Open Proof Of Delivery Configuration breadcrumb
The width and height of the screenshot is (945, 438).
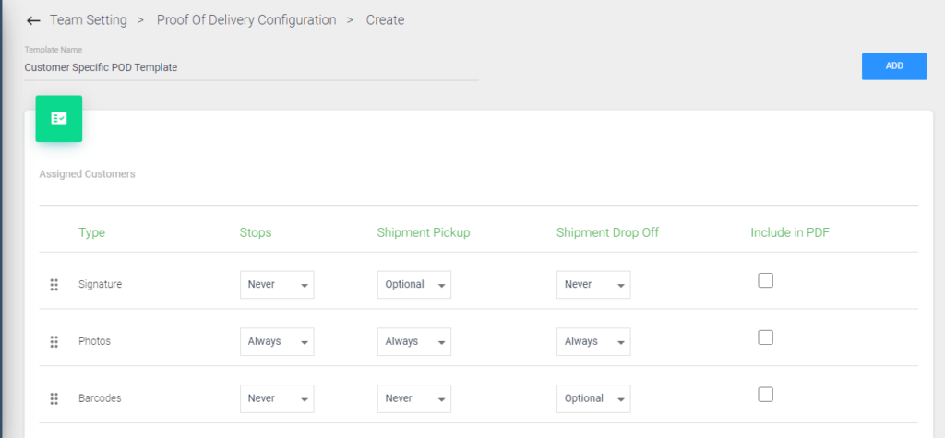pos(246,20)
